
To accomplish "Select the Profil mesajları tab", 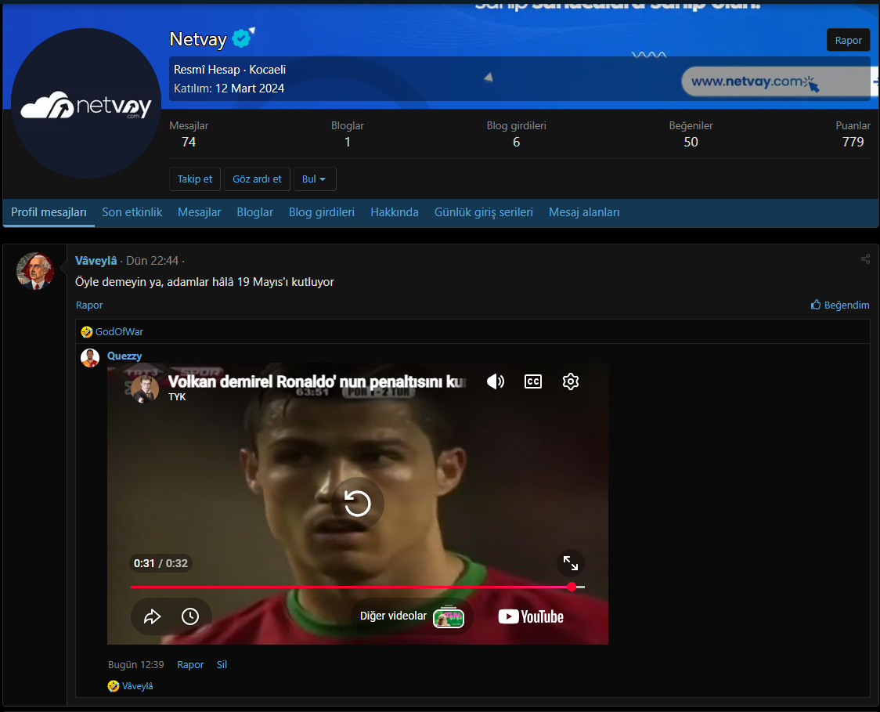I will [x=49, y=212].
